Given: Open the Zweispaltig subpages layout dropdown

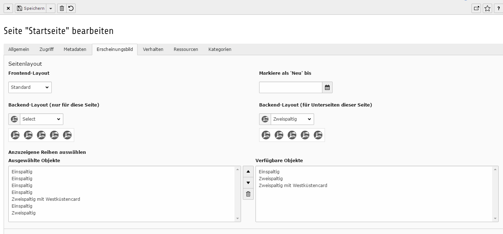Looking at the screenshot, I should coord(292,119).
